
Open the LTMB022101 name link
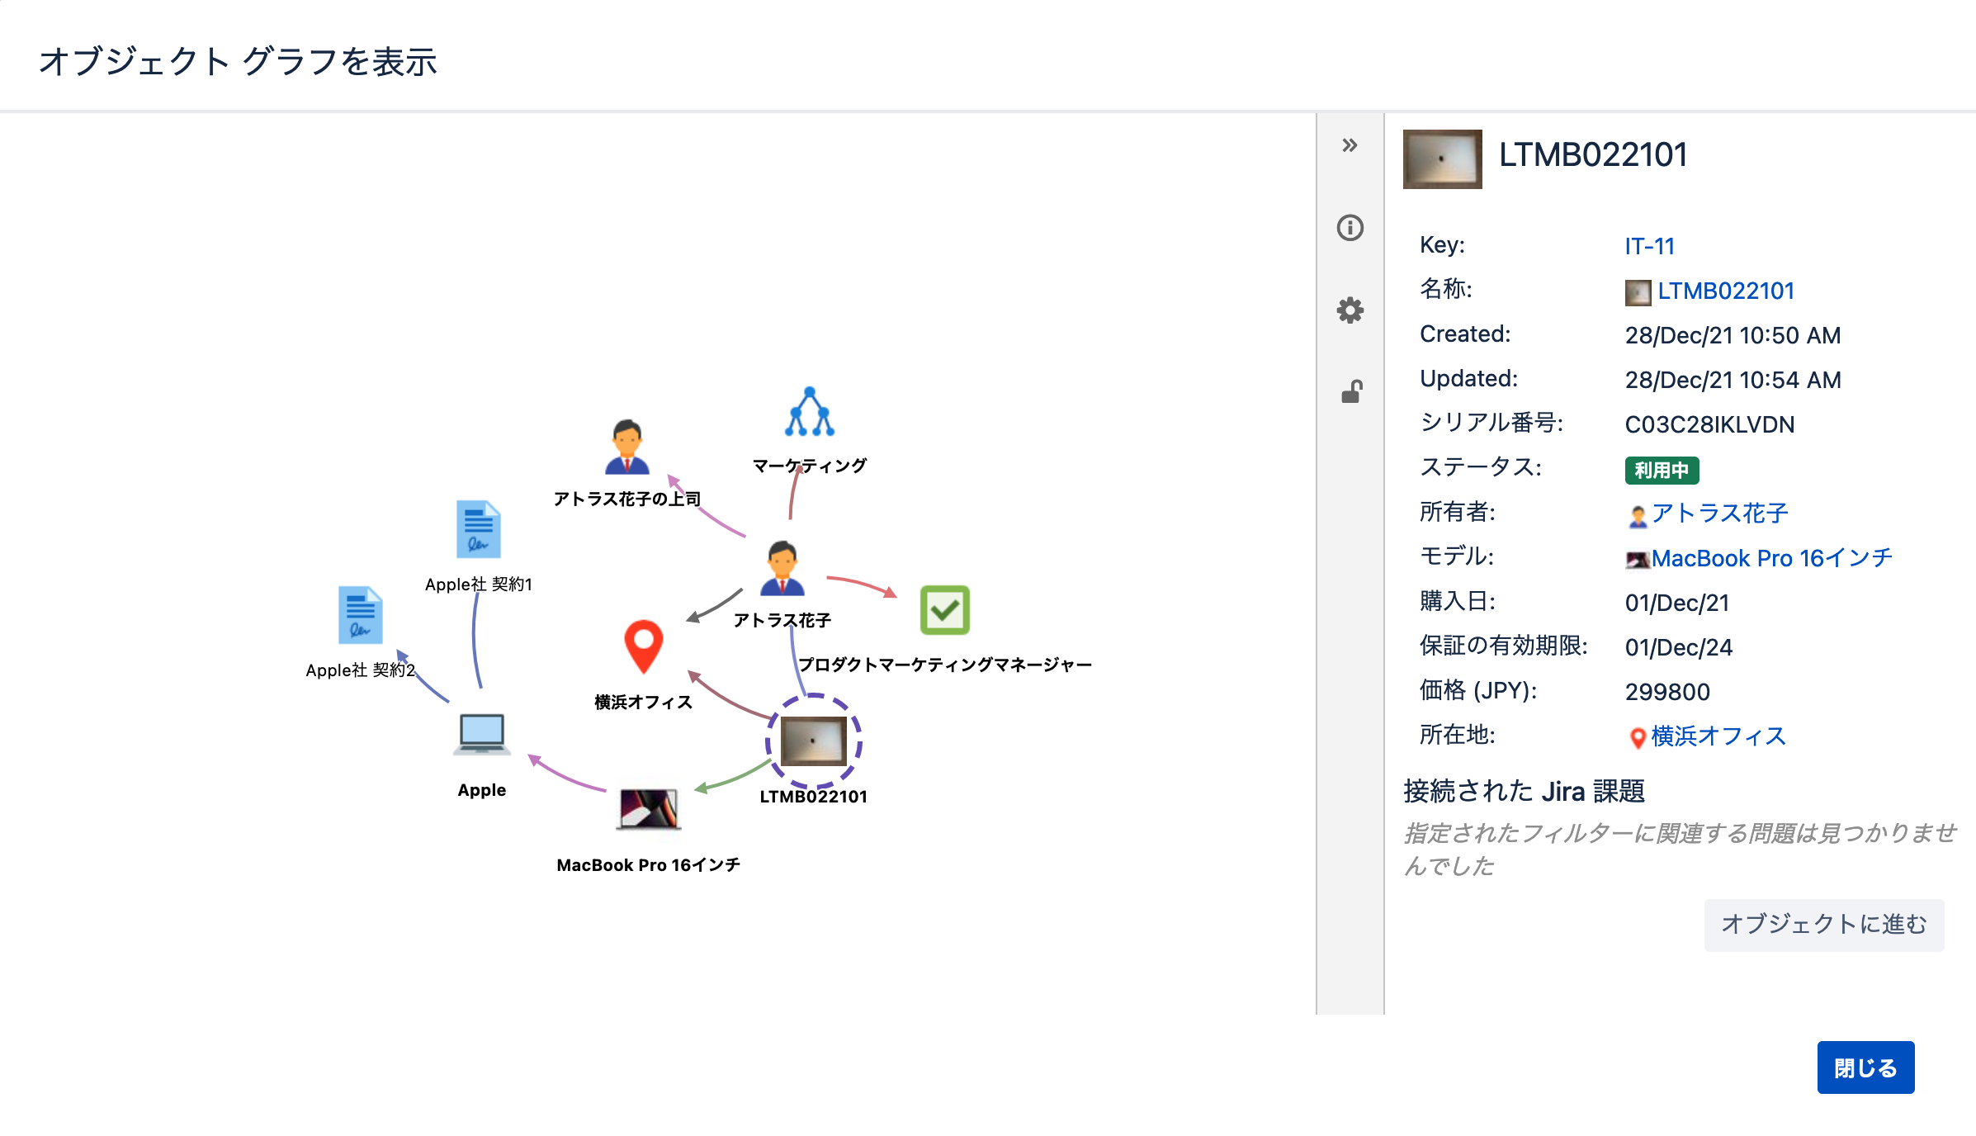1726,291
